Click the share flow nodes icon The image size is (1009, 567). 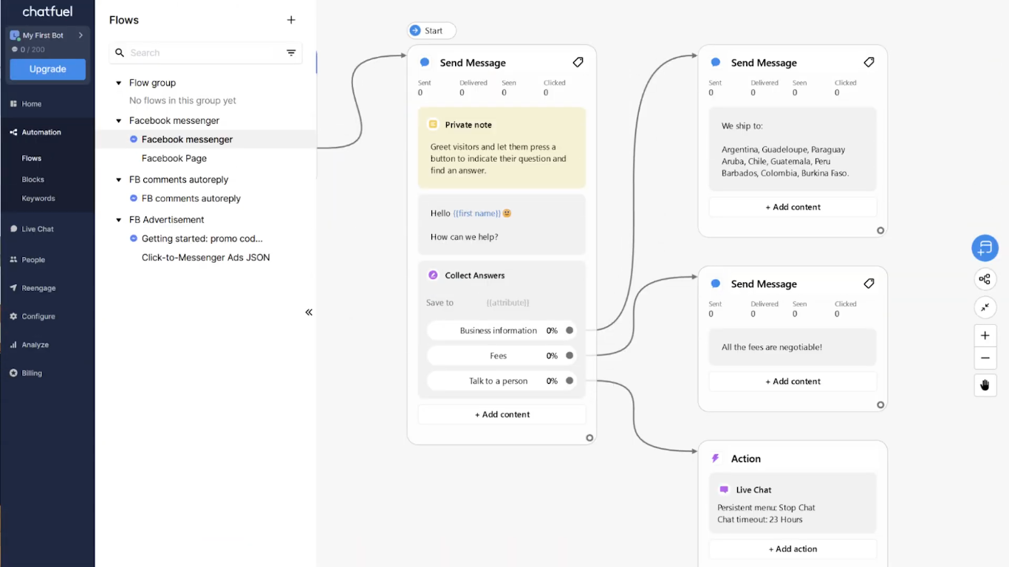point(985,279)
